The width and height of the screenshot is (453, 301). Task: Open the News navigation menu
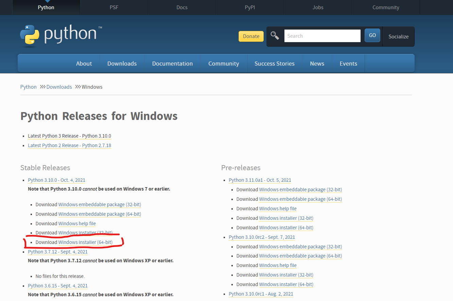point(317,64)
